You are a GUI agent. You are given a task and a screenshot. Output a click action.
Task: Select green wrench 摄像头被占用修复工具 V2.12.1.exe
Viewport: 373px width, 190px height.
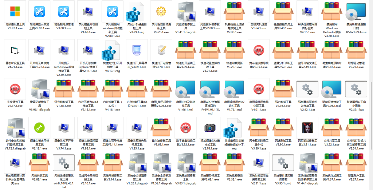pyautogui.click(x=39, y=127)
